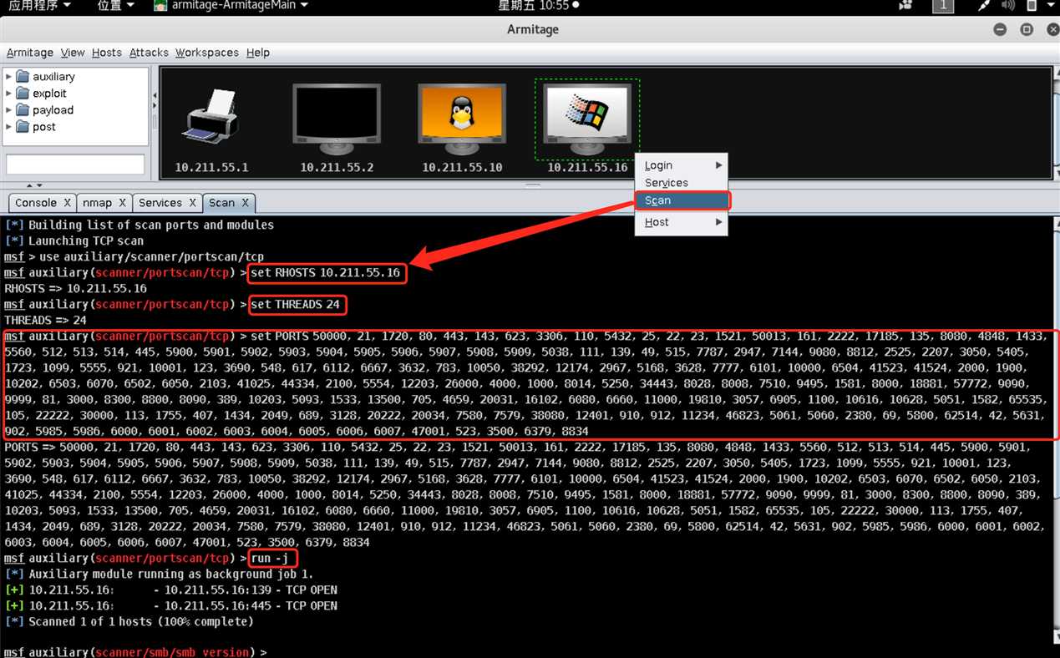Click the '10.211.55.16:139 - TCP OPEN' line
This screenshot has height=658, width=1060.
pyautogui.click(x=171, y=590)
